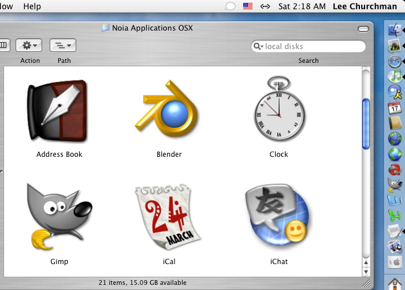
Task: Select the Blender application icon
Action: click(x=169, y=111)
